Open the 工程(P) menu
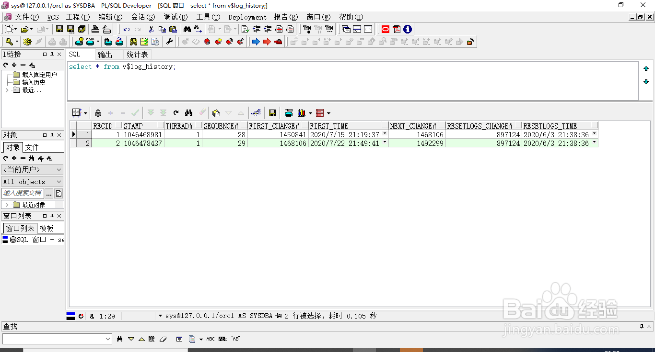This screenshot has height=352, width=655. (x=78, y=17)
